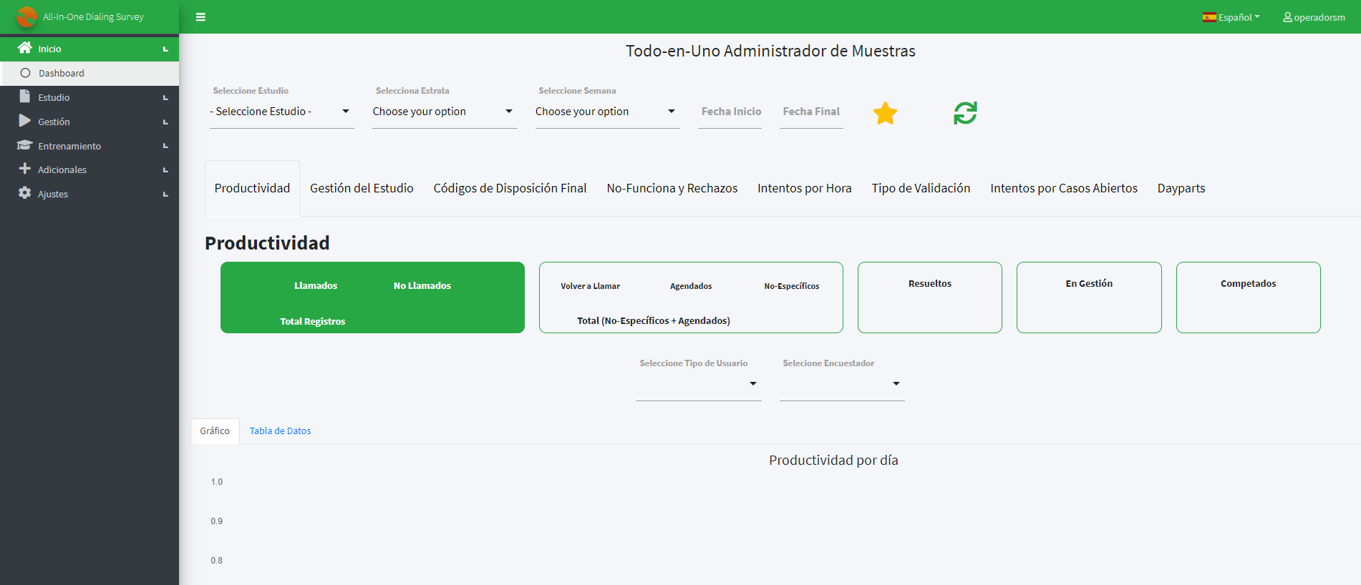
Task: Click the yellow star favorite icon
Action: pyautogui.click(x=886, y=113)
